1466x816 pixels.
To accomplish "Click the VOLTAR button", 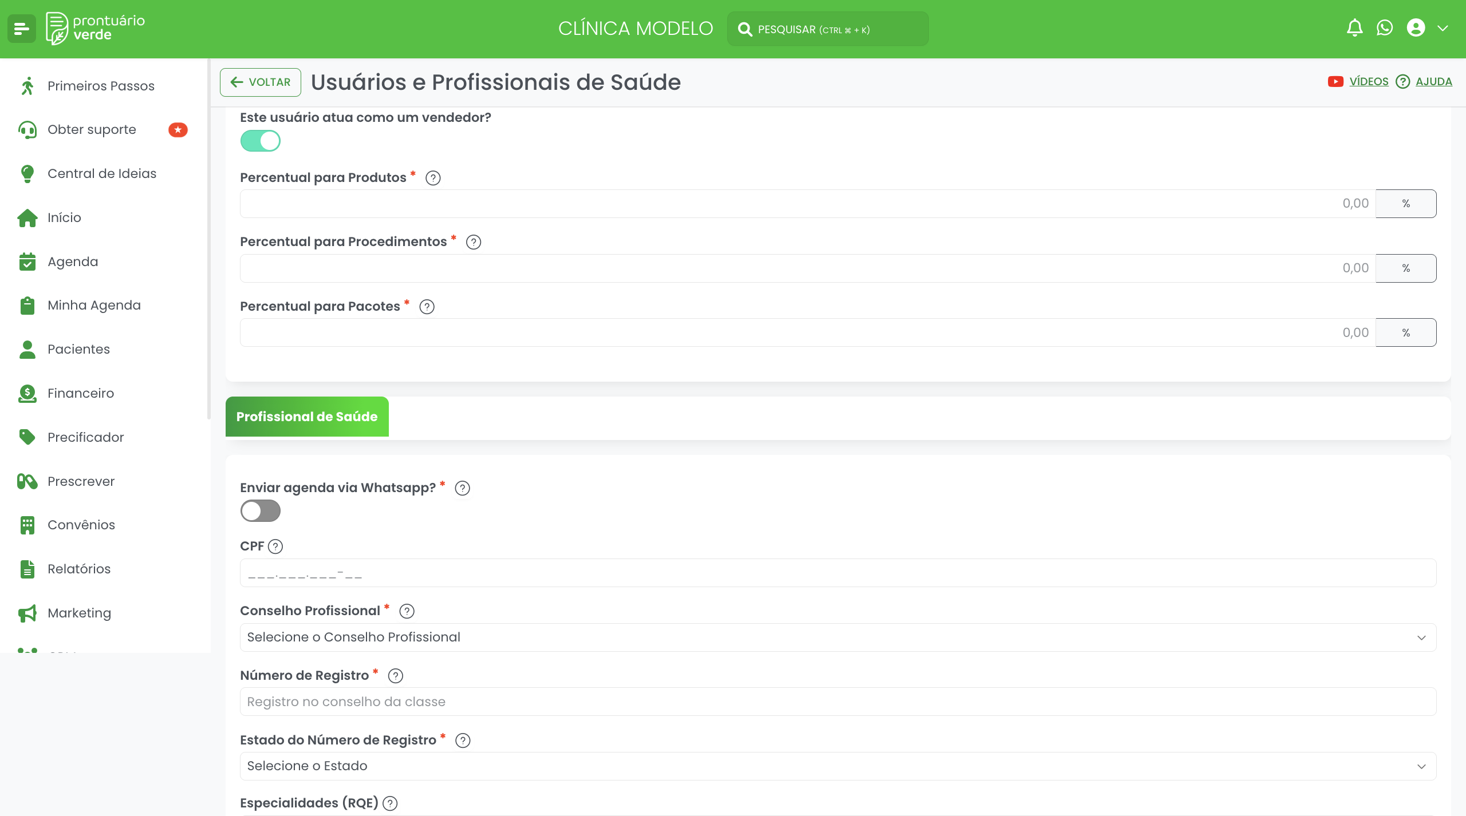I will 261,82.
